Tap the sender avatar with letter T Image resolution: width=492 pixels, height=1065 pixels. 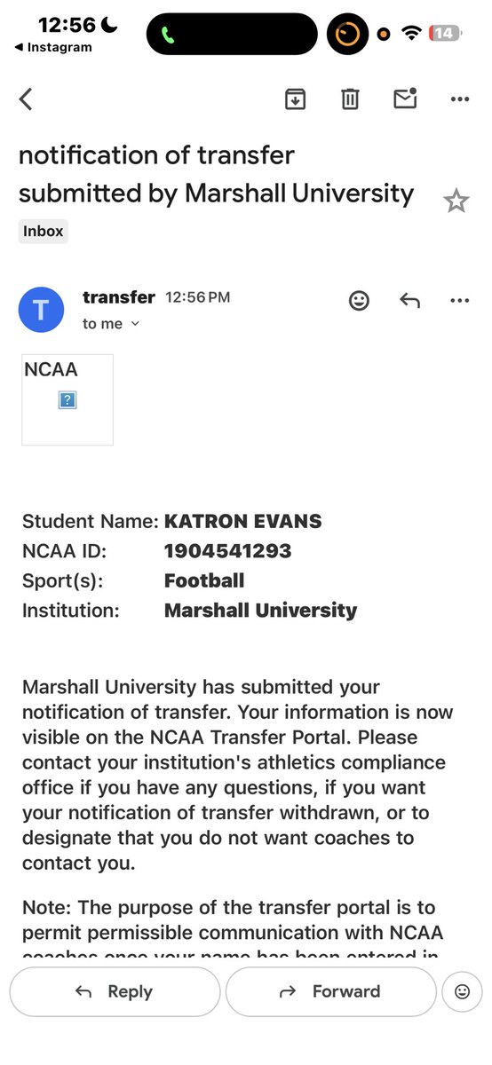point(42,310)
